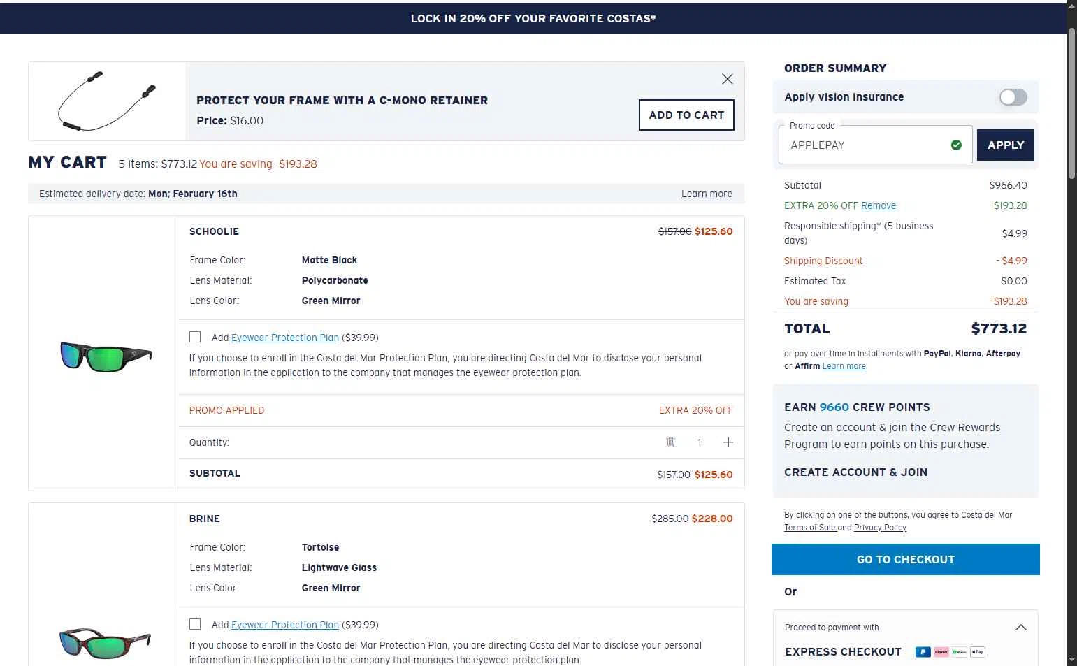This screenshot has width=1077, height=666.
Task: Click the BRINE product name
Action: (205, 519)
